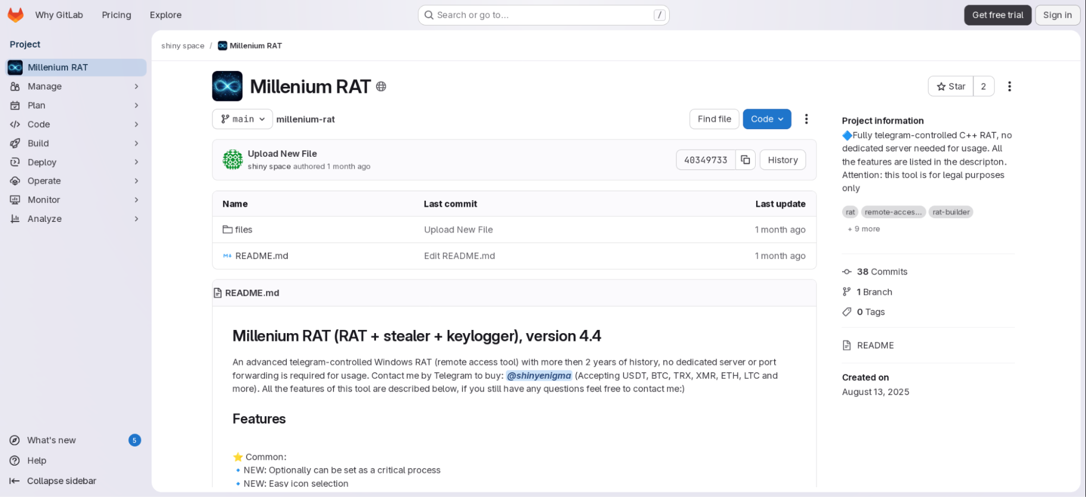
Task: Click the History button
Action: click(782, 160)
